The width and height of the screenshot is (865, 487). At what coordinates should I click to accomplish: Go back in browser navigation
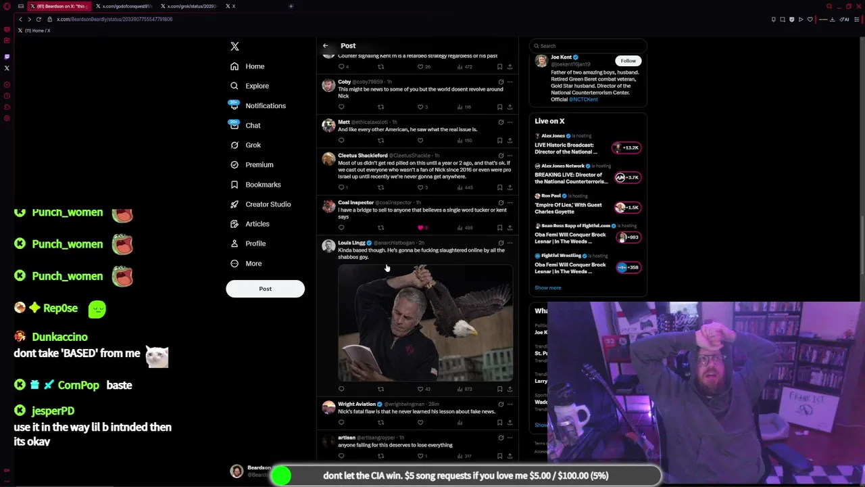tap(20, 19)
